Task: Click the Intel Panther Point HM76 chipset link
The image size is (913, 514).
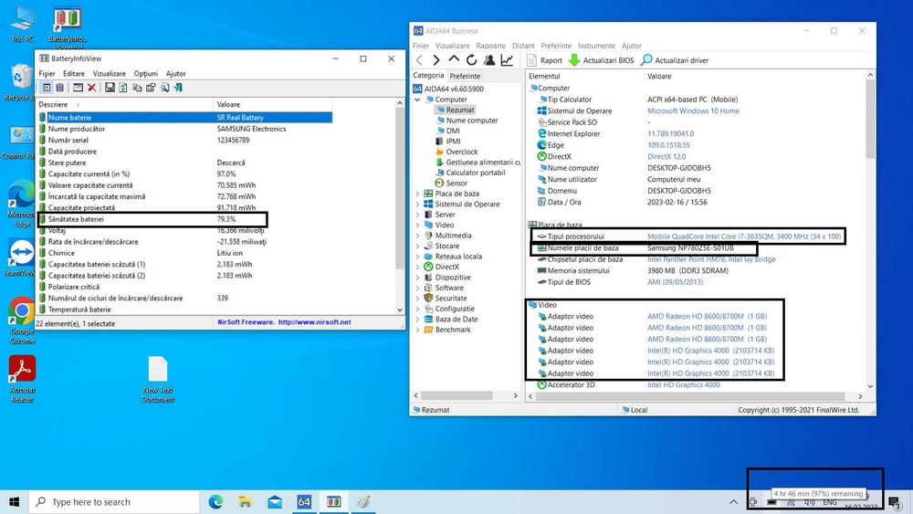Action: (x=711, y=259)
